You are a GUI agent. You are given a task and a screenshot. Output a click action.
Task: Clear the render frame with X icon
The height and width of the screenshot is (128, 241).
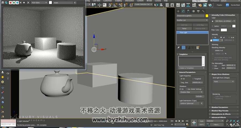point(28,3)
